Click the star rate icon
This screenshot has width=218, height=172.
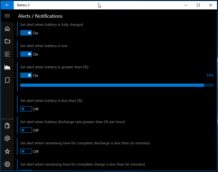(x=7, y=151)
